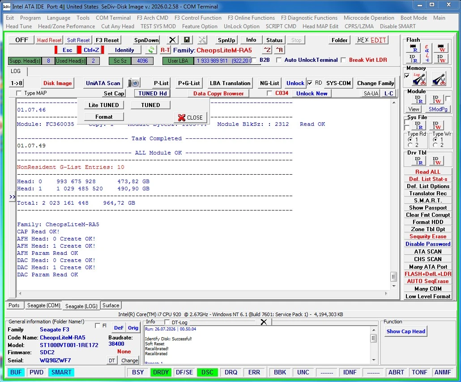Screen dimensions: 461x382
Task: Open the Head MAP Edit menu
Action: tap(320, 26)
